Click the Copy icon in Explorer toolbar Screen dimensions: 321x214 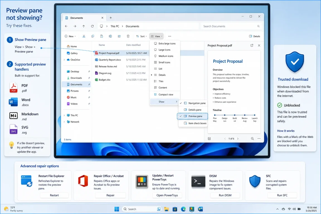click(93, 36)
